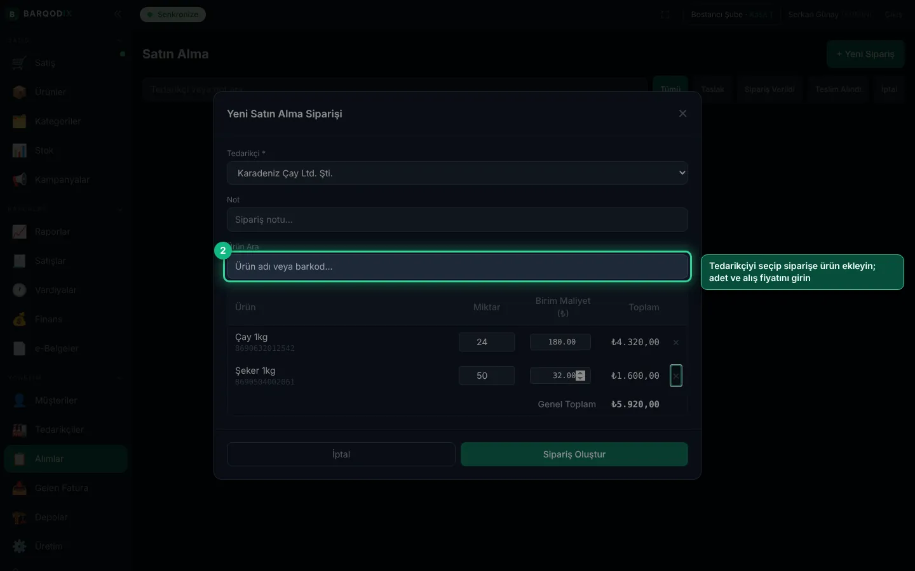This screenshot has height=571, width=915.
Task: Click the Üretim gear icon
Action: coord(20,546)
